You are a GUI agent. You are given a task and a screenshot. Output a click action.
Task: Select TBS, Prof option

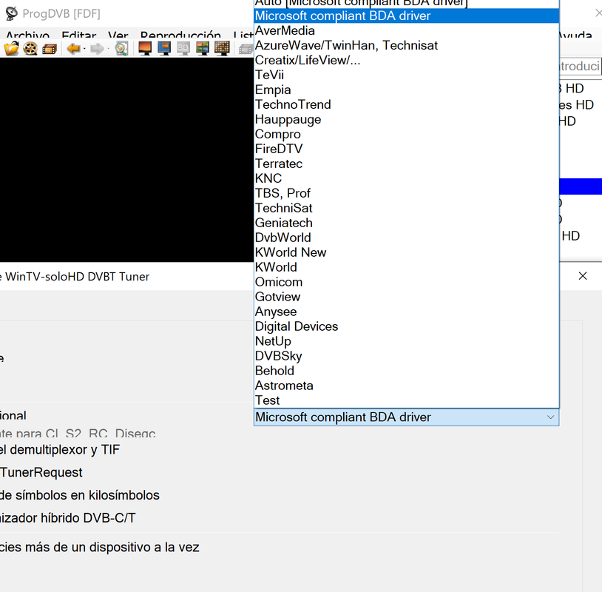407,193
